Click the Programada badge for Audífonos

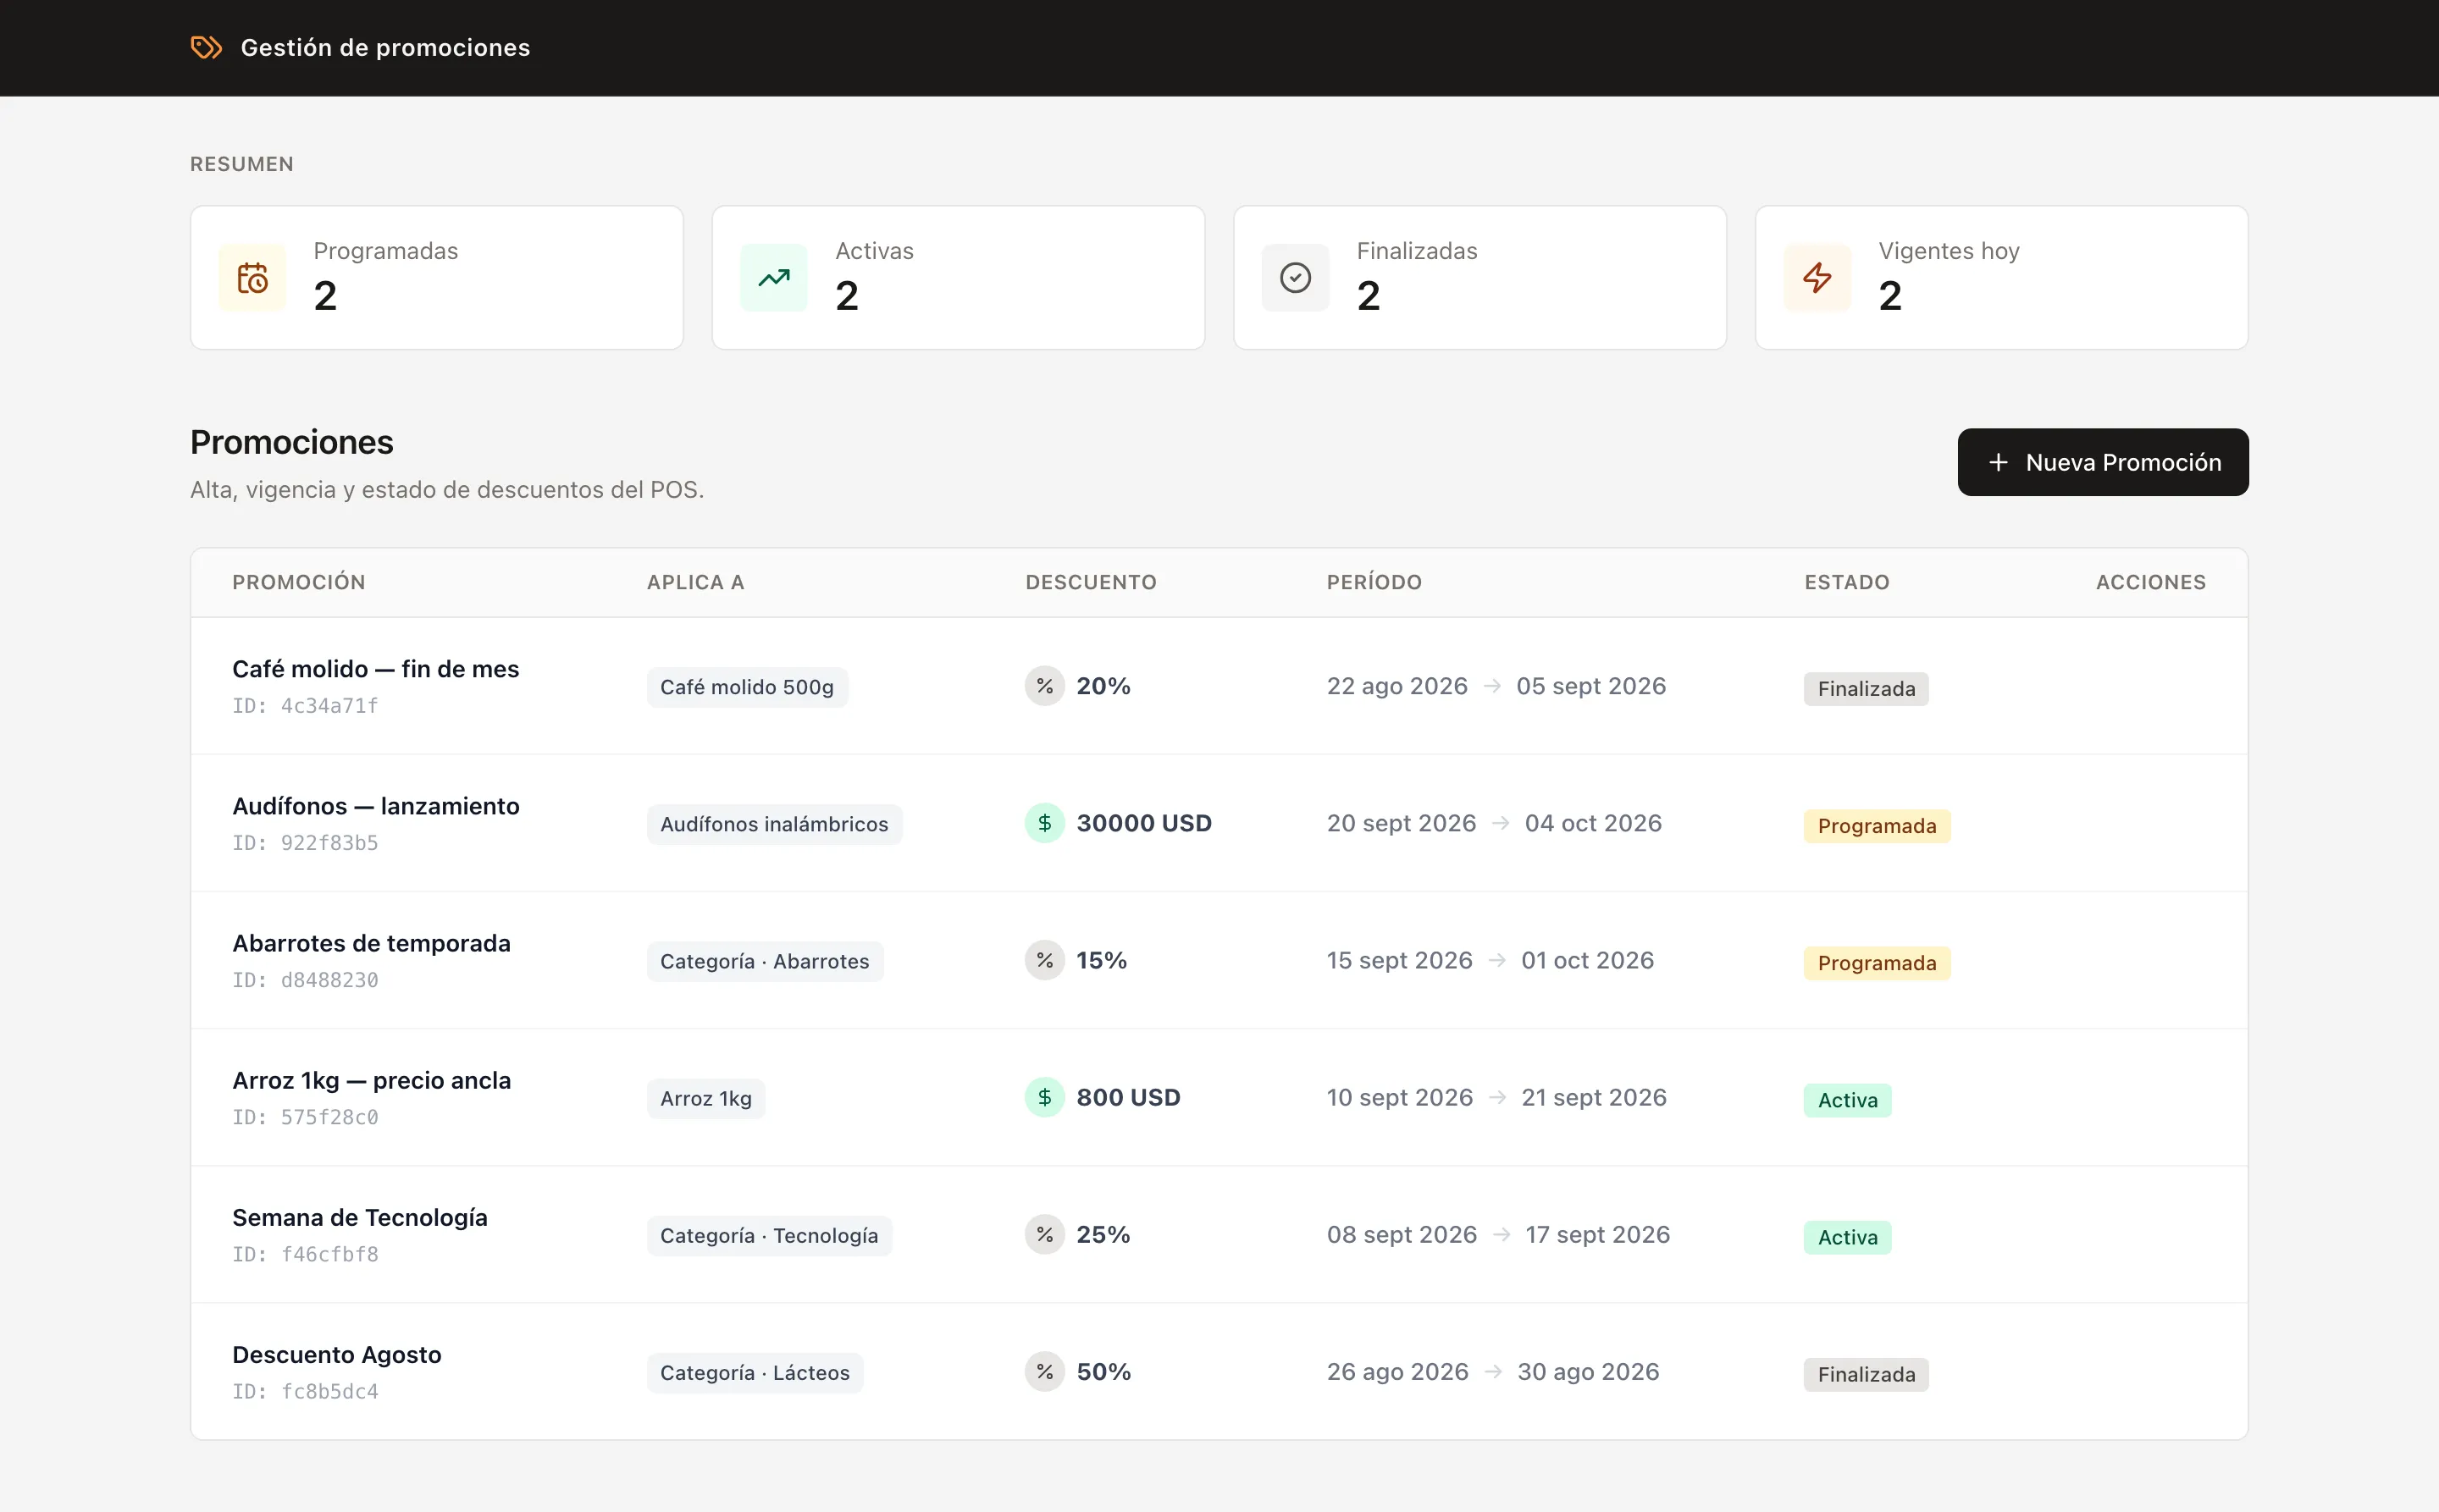click(x=1877, y=825)
